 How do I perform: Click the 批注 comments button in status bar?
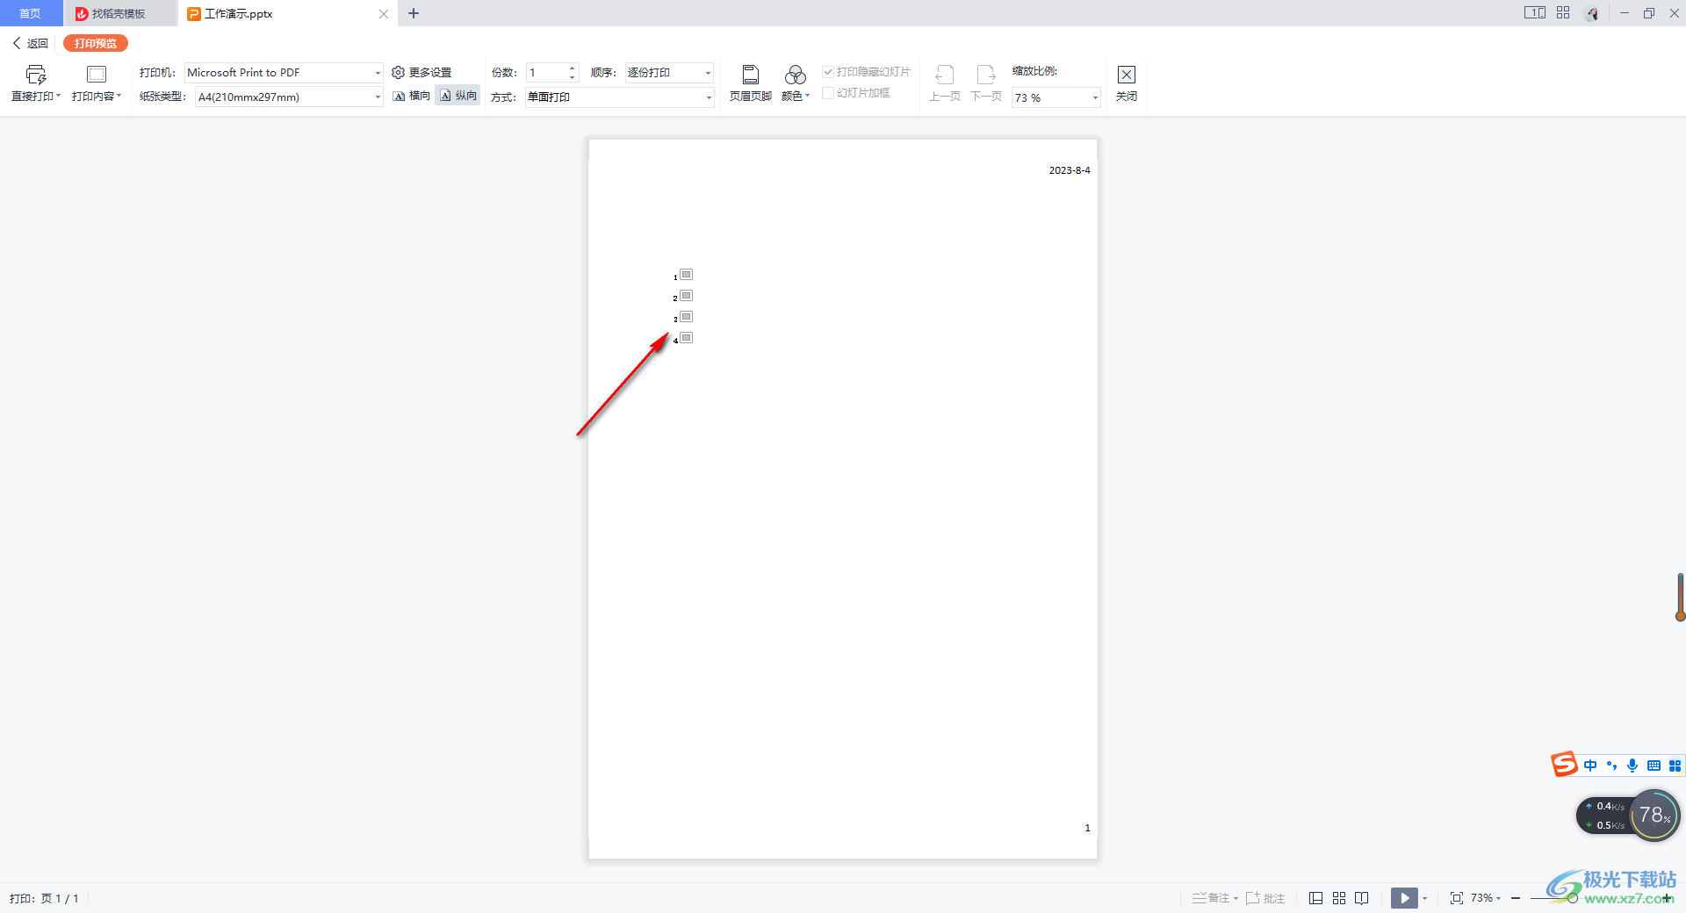1265,898
